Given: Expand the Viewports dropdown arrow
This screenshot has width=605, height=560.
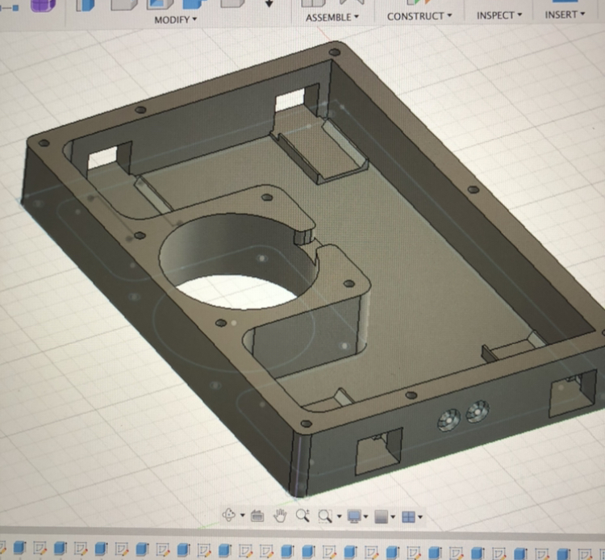Looking at the screenshot, I should (x=420, y=516).
